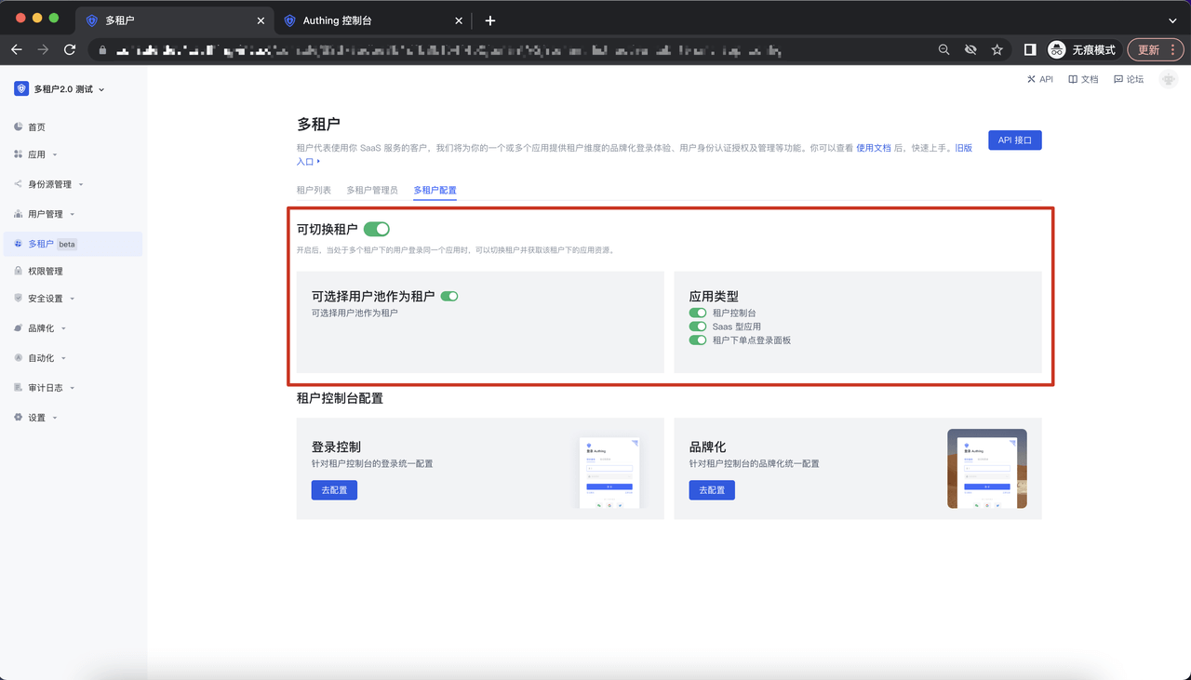This screenshot has width=1191, height=680.
Task: Click the 权限管理 lock icon
Action: tap(19, 271)
